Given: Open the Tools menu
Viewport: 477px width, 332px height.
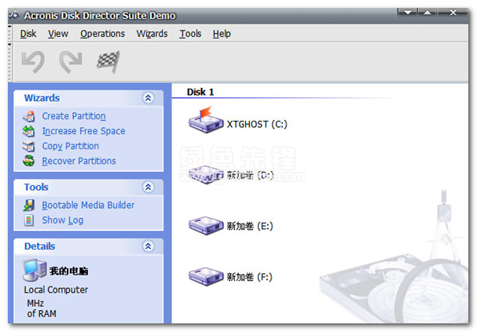Looking at the screenshot, I should point(190,34).
